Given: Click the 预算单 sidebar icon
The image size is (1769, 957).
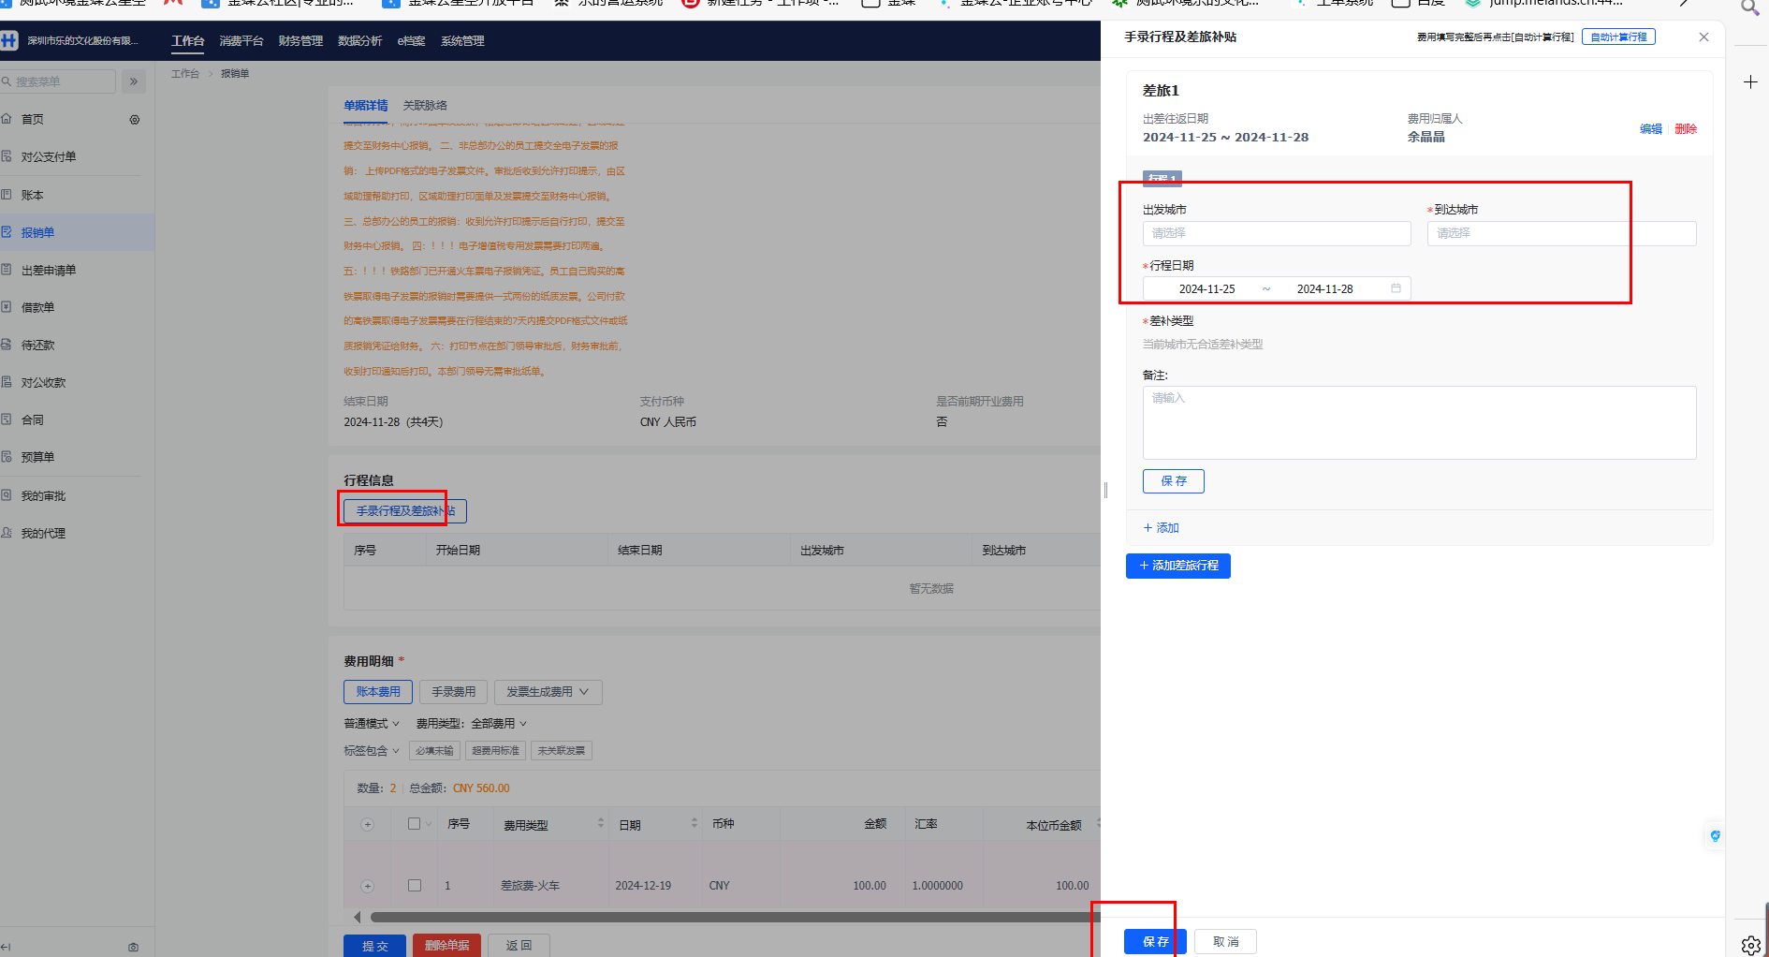Looking at the screenshot, I should coord(7,457).
